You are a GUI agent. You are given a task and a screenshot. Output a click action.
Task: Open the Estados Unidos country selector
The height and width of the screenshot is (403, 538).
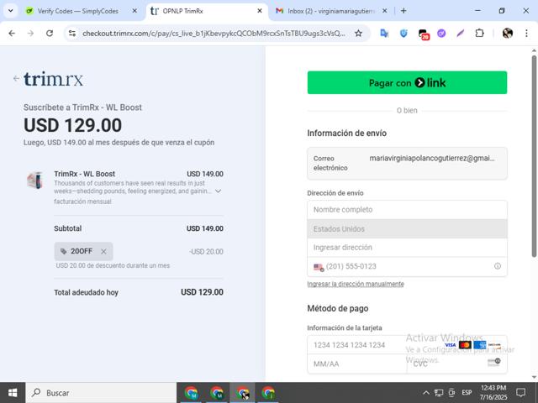407,228
